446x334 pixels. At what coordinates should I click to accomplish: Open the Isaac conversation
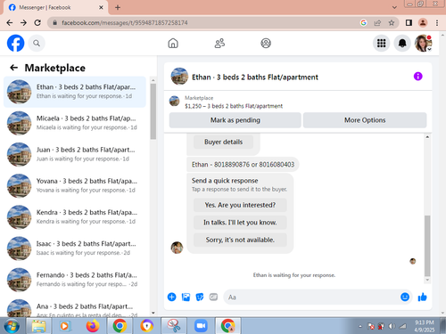point(75,248)
